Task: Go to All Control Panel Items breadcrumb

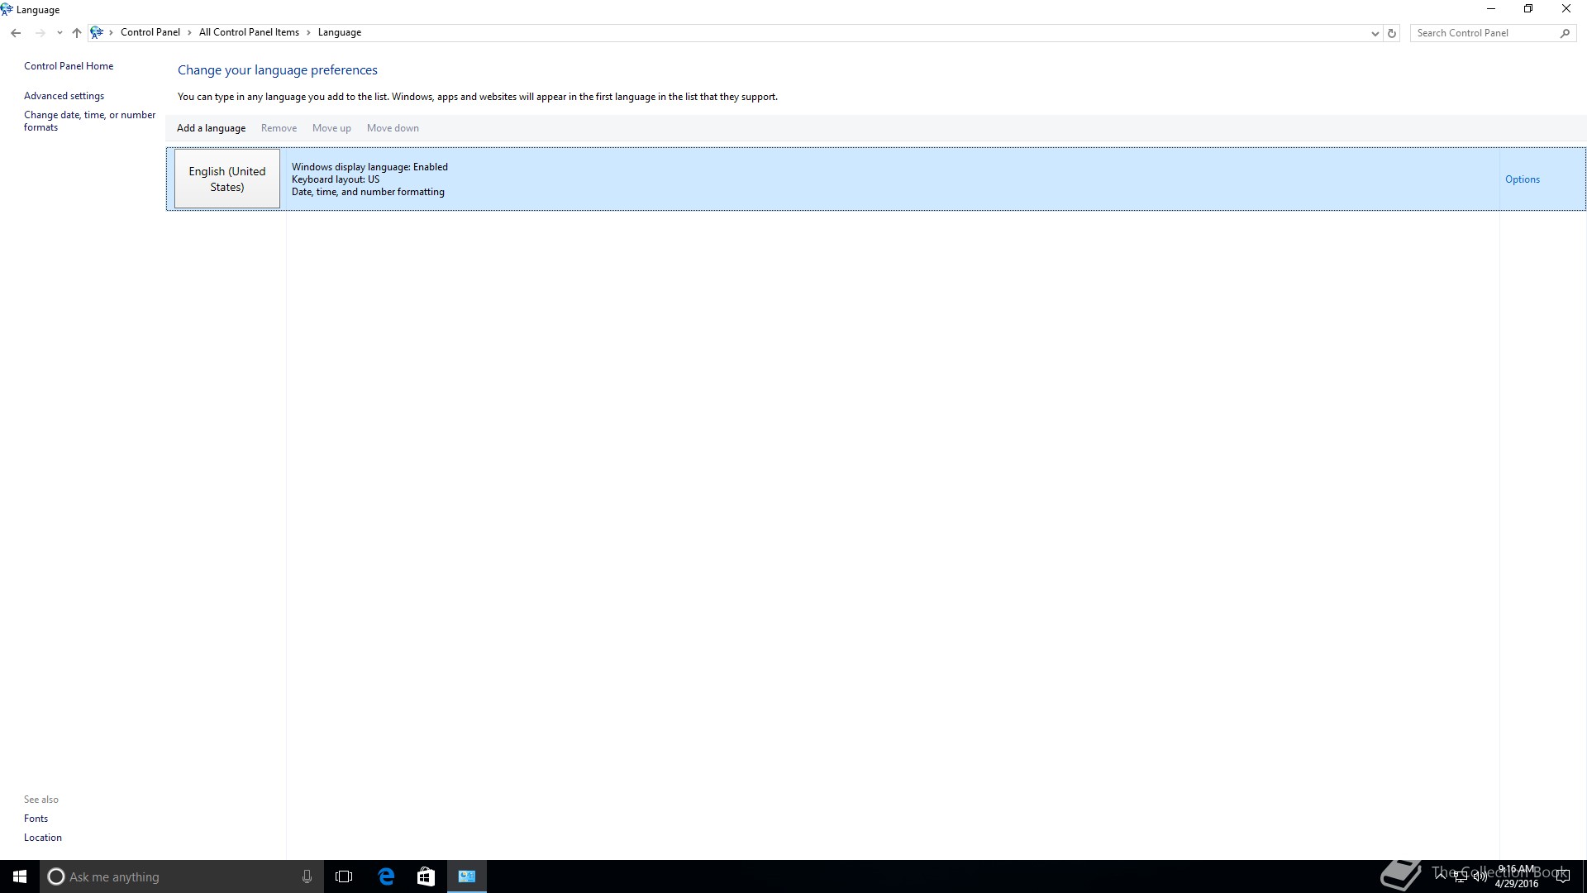Action: (x=249, y=32)
